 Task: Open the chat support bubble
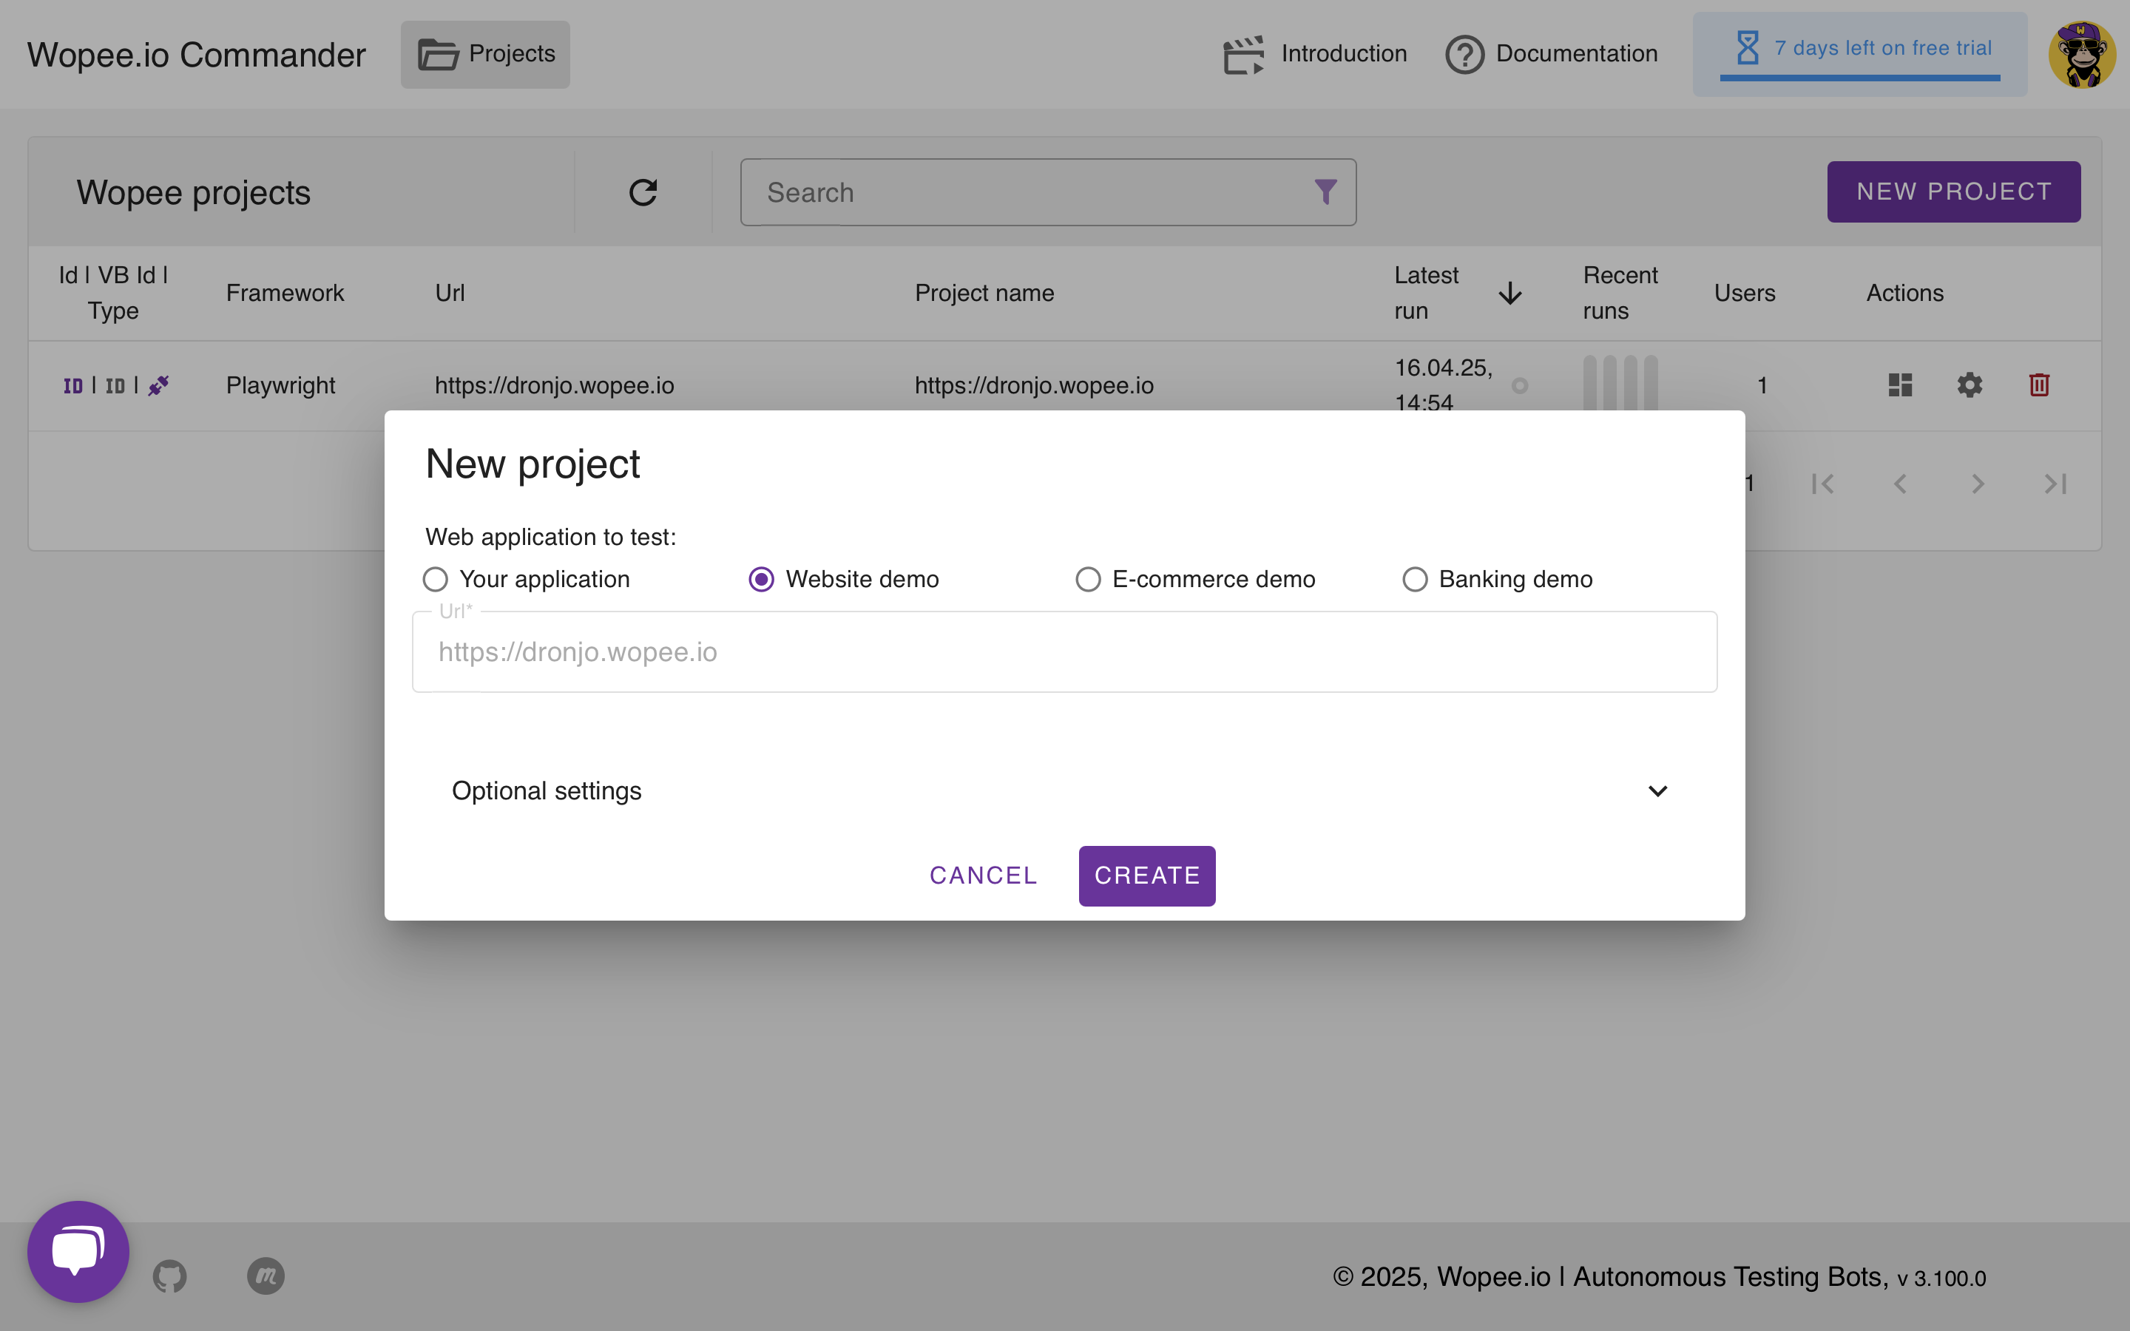[x=78, y=1251]
